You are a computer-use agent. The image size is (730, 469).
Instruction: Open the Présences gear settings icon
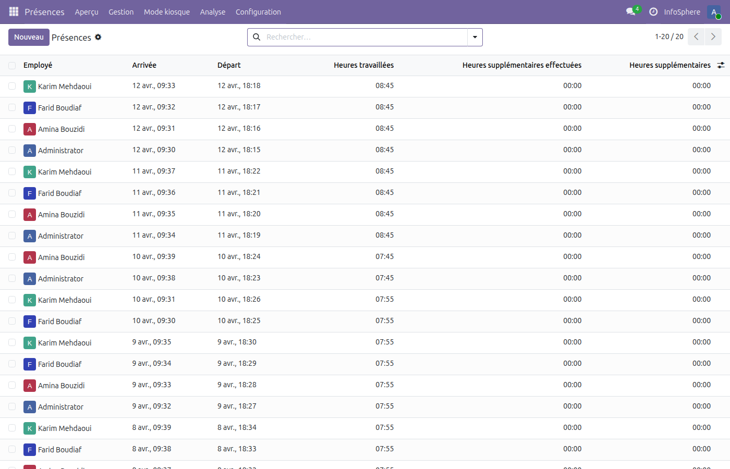(x=98, y=37)
